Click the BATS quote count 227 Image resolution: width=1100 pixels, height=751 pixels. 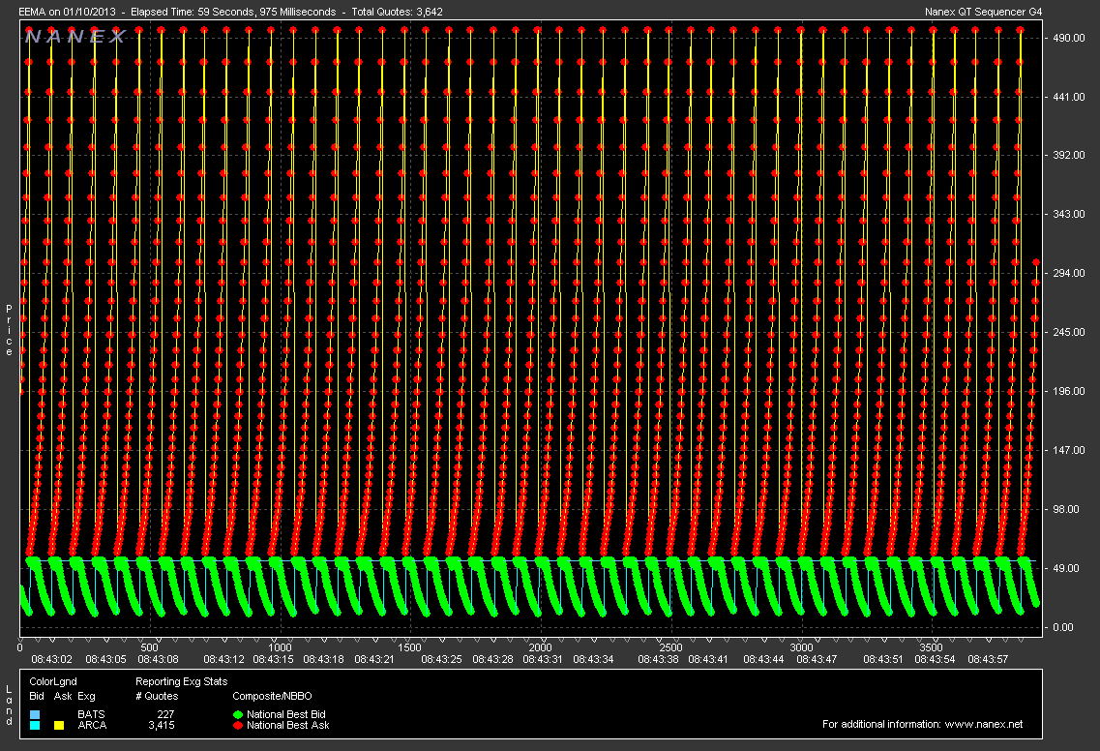pyautogui.click(x=165, y=714)
